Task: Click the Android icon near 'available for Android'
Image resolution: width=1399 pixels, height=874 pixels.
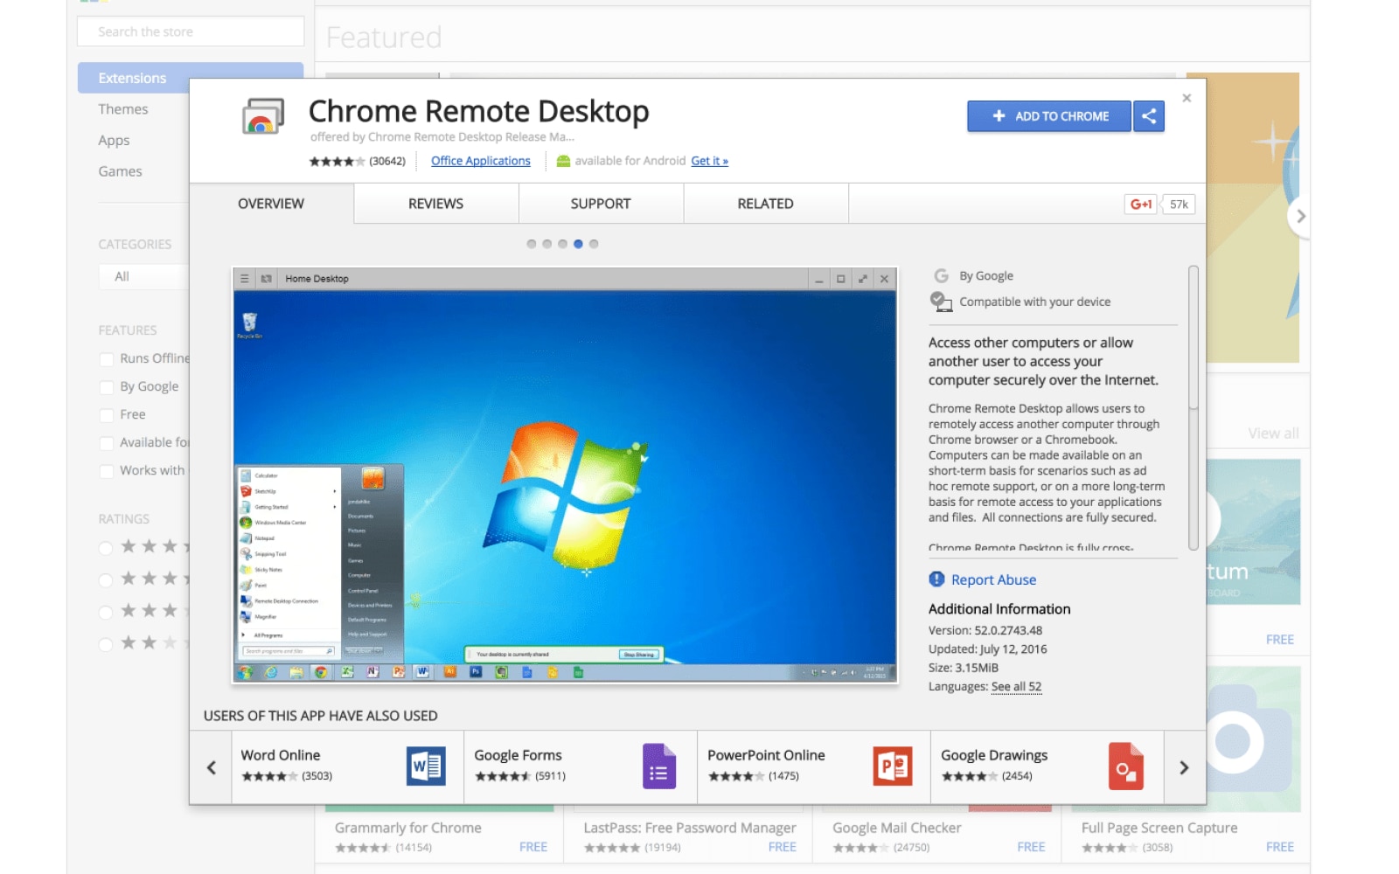Action: (x=564, y=161)
